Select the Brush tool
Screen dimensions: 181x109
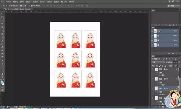click(2, 37)
